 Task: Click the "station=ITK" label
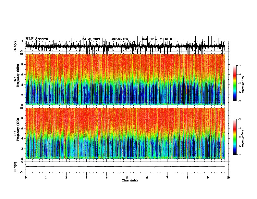(x=120, y=39)
